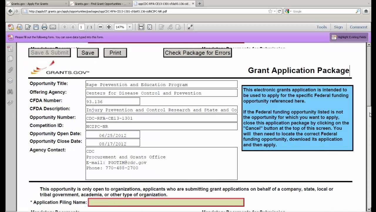Click Check Package for Errors button
The image size is (376, 212).
pos(197,53)
